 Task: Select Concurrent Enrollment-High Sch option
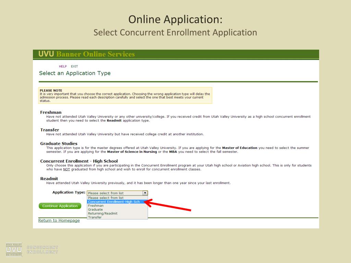(x=117, y=202)
